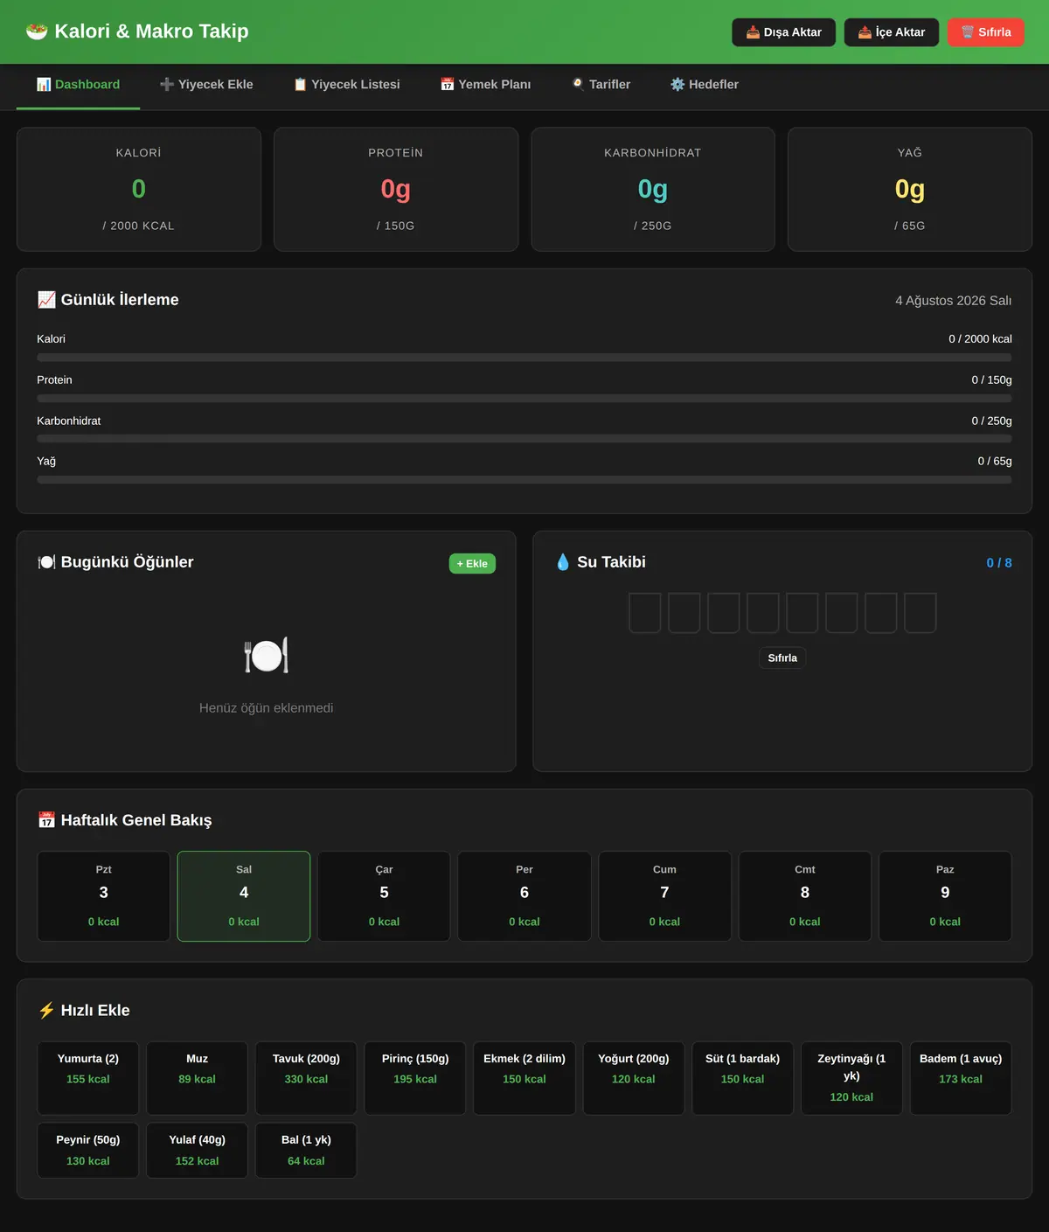Fill the third water glass
This screenshot has width=1049, height=1232.
[724, 613]
